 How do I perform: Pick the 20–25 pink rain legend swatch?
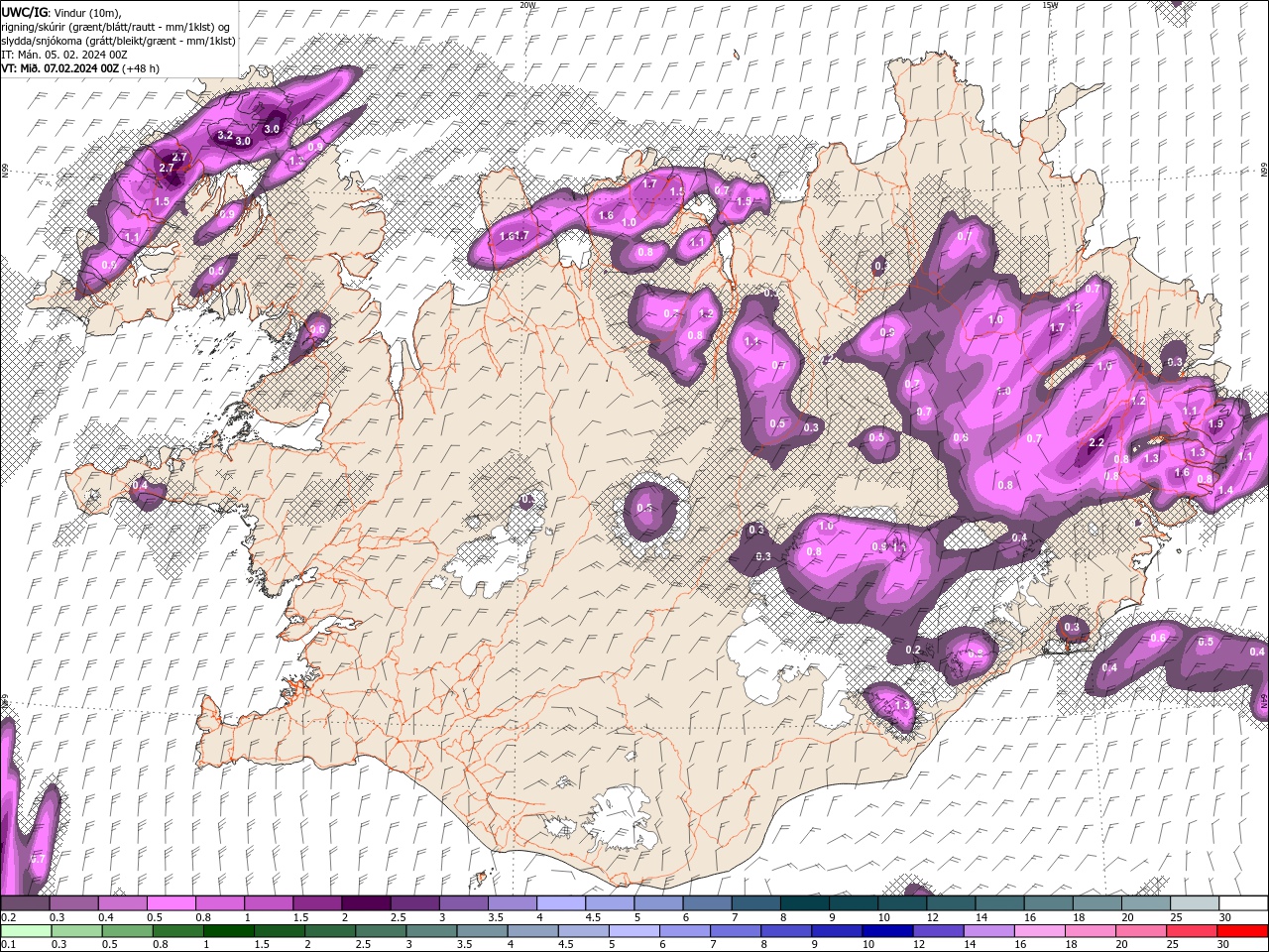click(1140, 931)
